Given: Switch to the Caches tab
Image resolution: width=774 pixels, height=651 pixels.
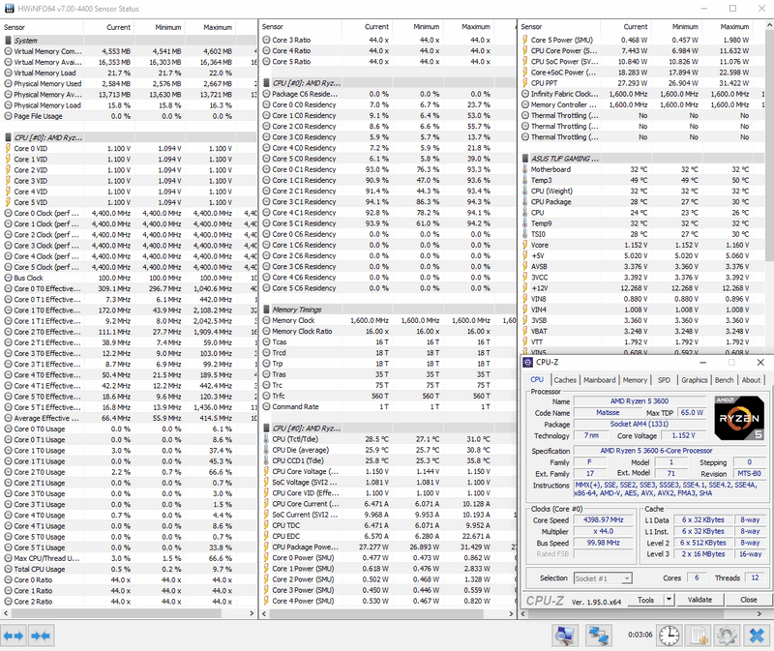Looking at the screenshot, I should (565, 380).
